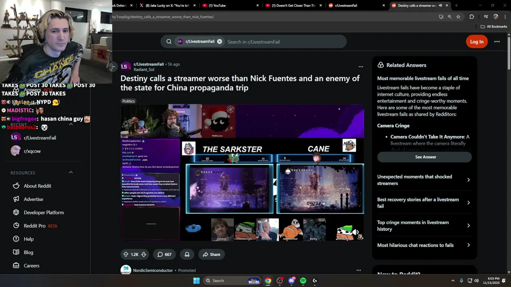Open Reddit header three-dot menu

click(x=497, y=41)
